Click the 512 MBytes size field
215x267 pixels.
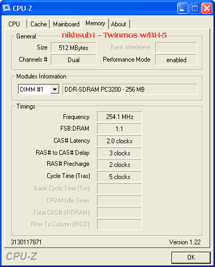(x=73, y=47)
